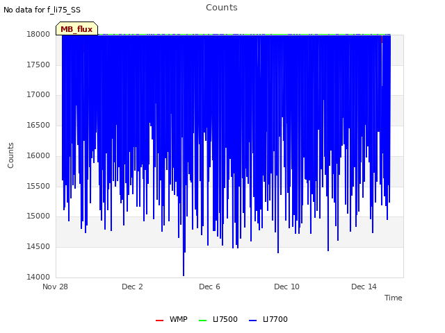Click the 14000 y-axis tick label
Viewport: 445px width, 333px height.
38,277
